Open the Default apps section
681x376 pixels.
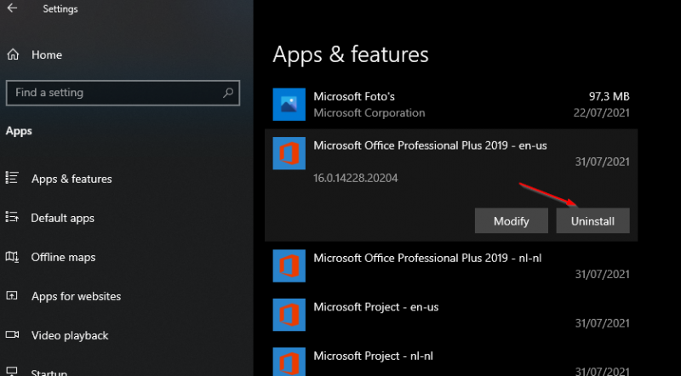coord(62,218)
